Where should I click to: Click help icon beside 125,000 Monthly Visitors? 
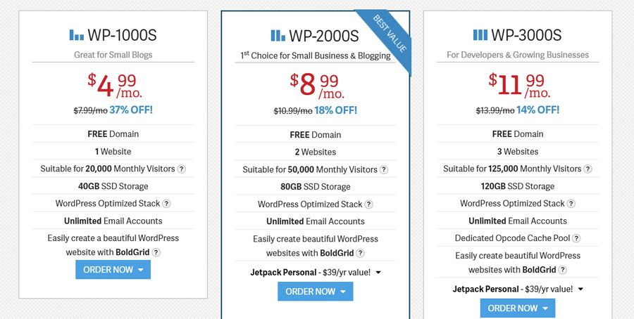click(588, 169)
